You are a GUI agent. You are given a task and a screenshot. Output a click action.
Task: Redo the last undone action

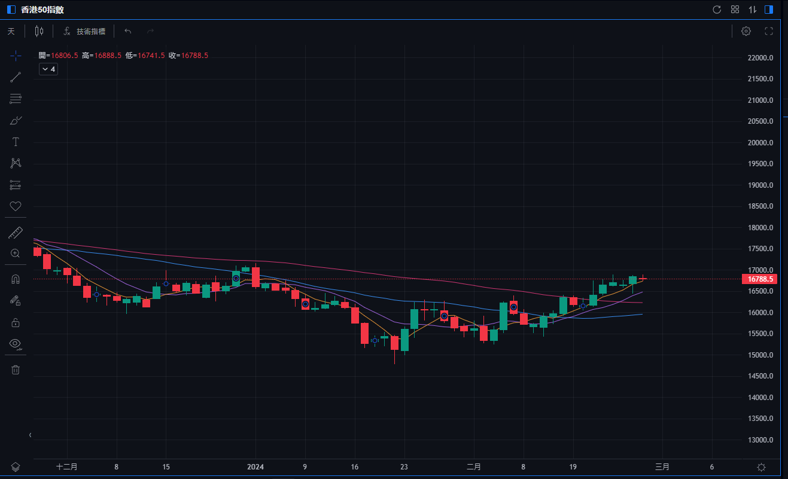tap(151, 31)
